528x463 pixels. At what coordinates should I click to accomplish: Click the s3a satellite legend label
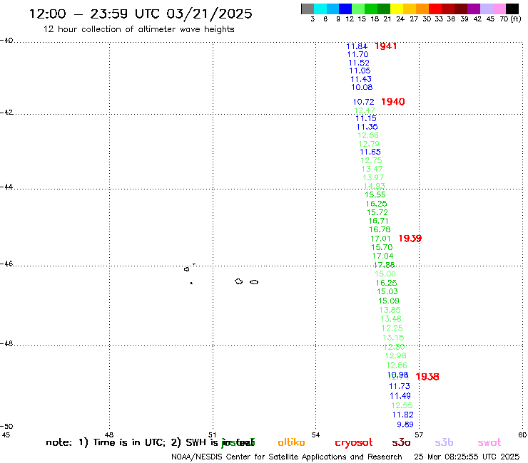point(401,443)
